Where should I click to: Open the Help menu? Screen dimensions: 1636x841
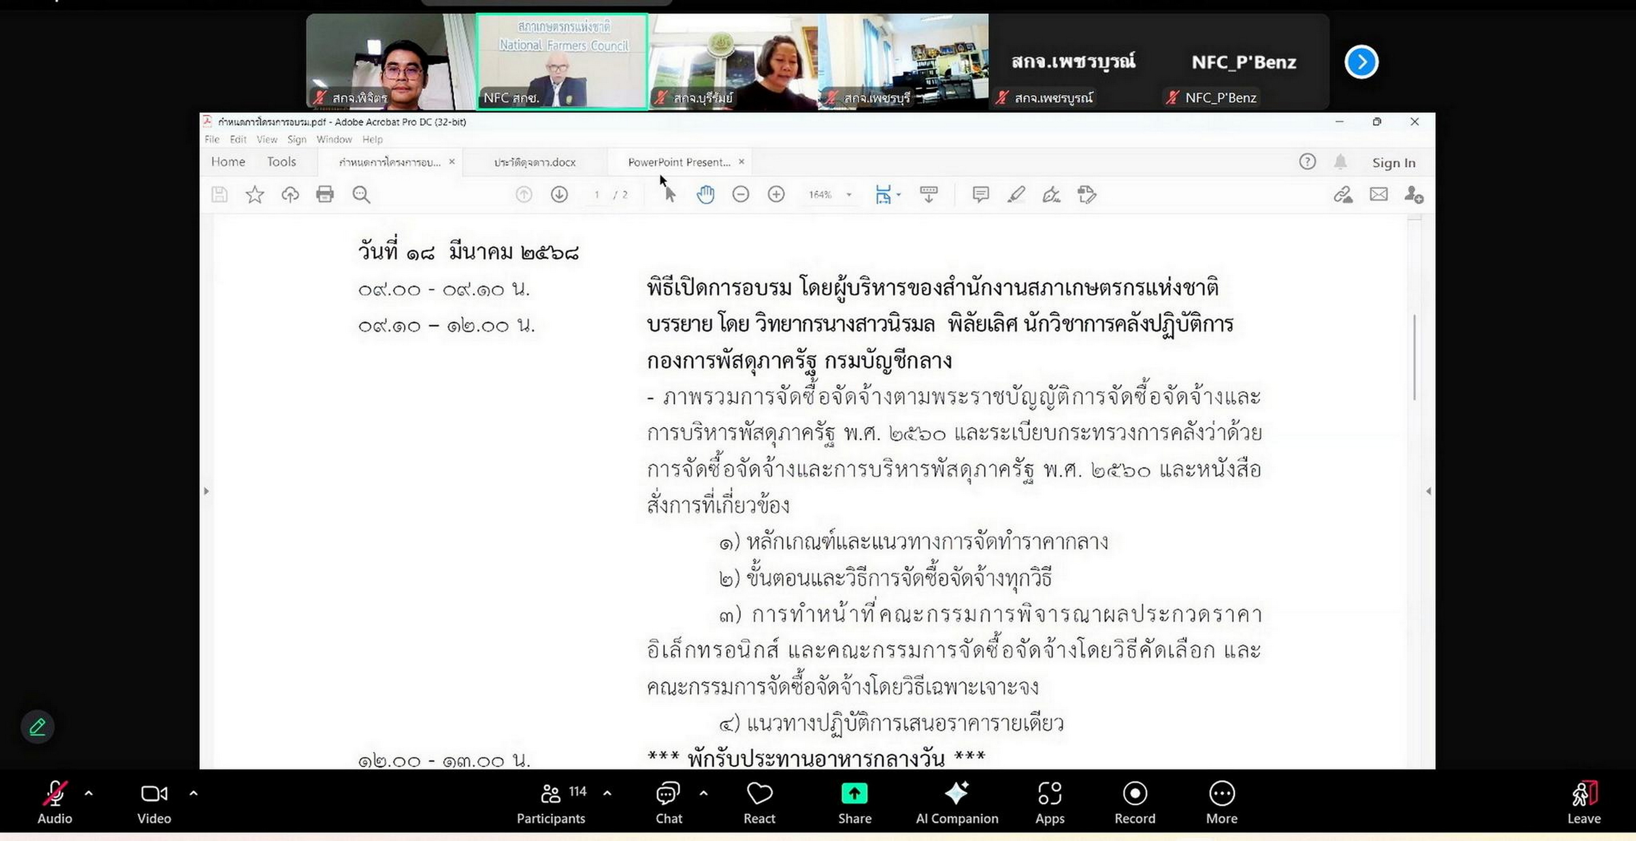pyautogui.click(x=372, y=139)
